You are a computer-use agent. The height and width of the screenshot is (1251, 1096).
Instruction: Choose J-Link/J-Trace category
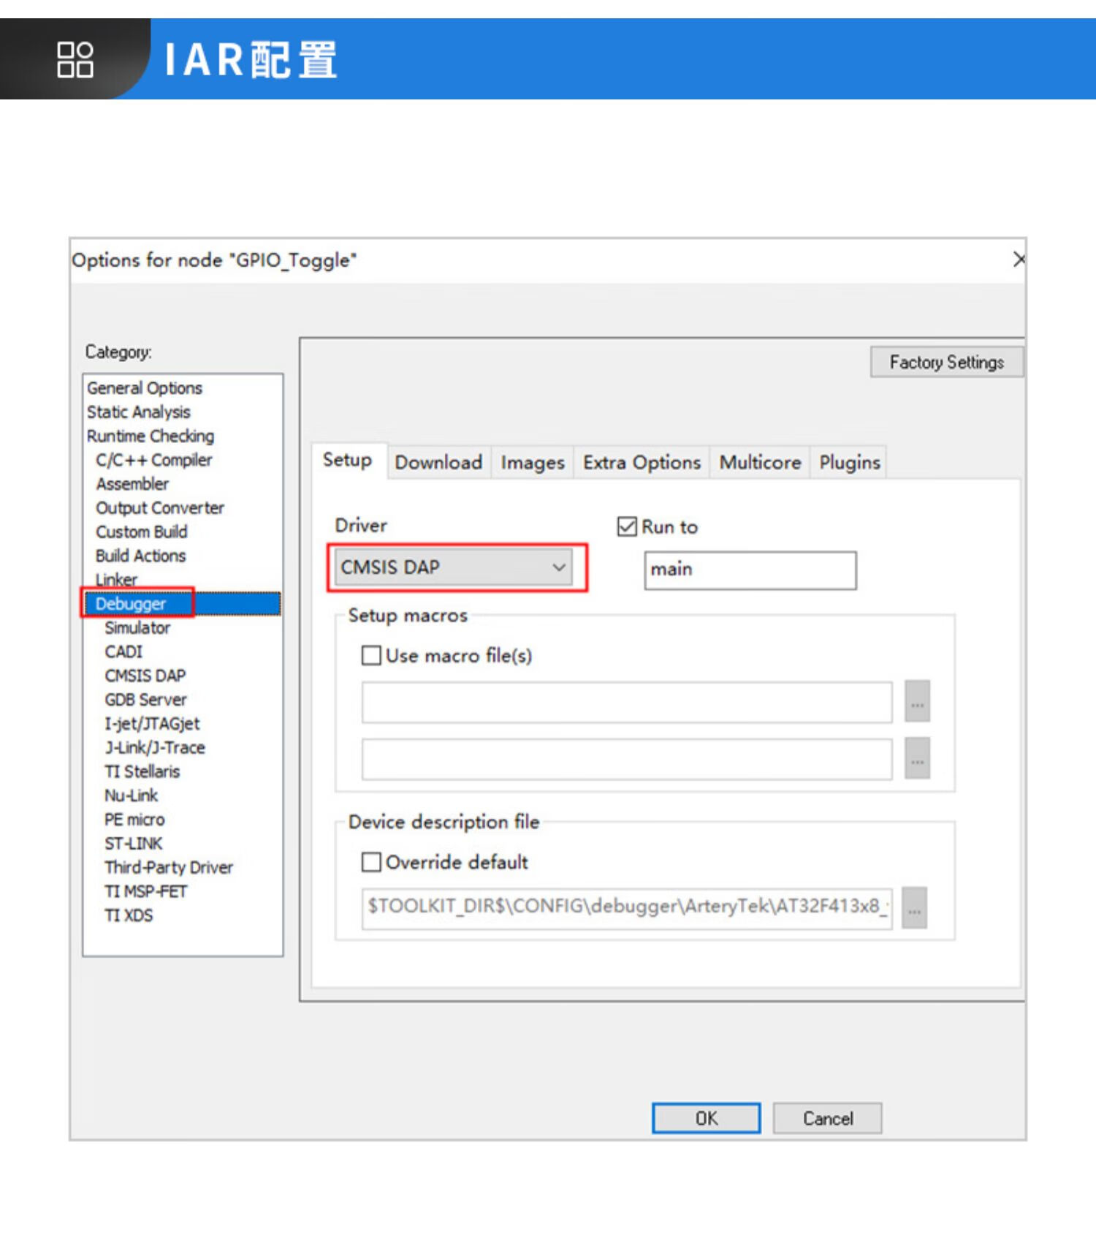(x=155, y=747)
